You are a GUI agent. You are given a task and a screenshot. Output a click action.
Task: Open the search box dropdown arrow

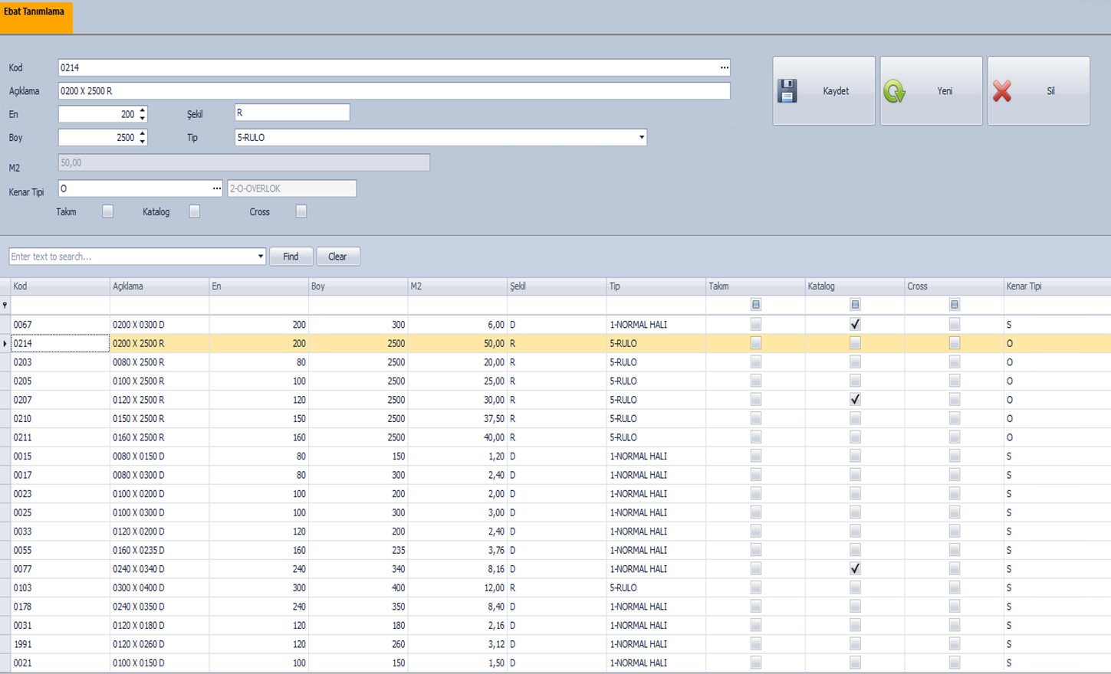(260, 257)
